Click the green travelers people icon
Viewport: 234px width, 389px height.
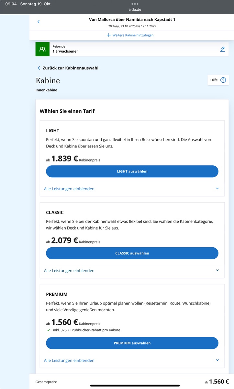(x=42, y=49)
